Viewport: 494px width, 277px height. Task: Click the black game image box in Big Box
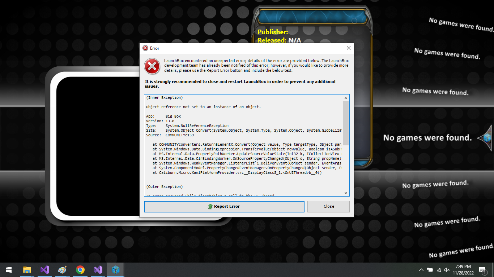coord(98,145)
